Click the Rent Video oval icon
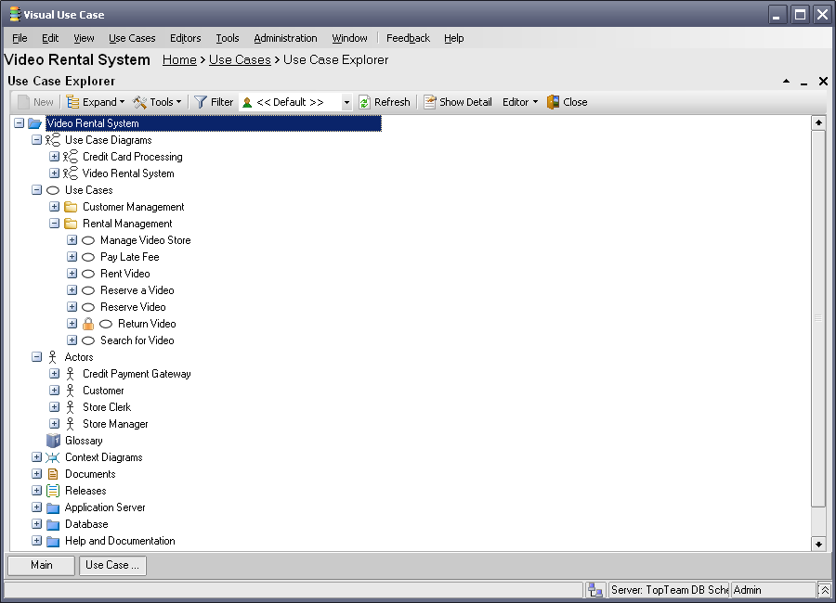Screen dimensions: 836x603 click(88, 274)
